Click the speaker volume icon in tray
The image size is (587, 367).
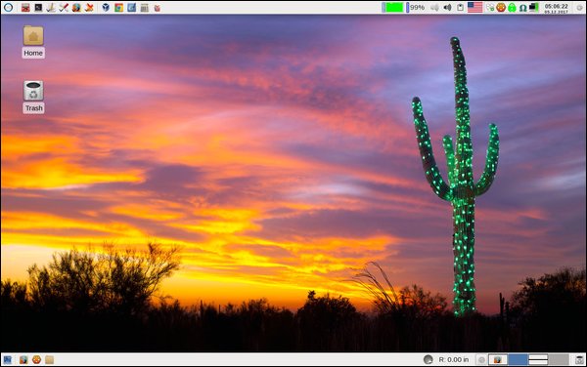[x=447, y=7]
